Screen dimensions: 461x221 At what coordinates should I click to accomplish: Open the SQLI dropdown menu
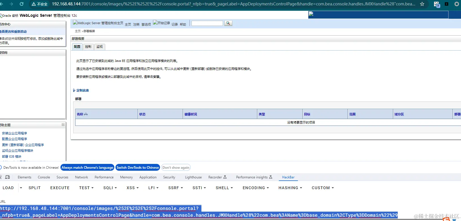[x=110, y=188]
